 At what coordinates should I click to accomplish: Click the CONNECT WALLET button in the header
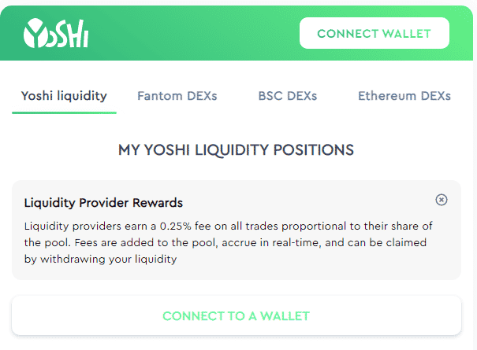375,33
